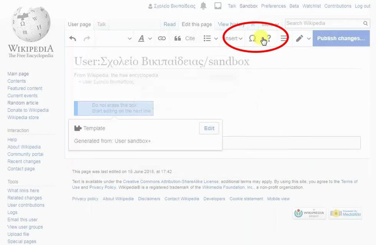
Task: Select the Edit this page tab
Action: [197, 24]
